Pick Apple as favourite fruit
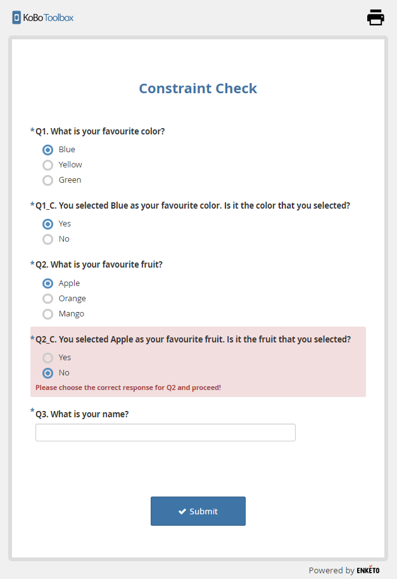 [x=47, y=284]
